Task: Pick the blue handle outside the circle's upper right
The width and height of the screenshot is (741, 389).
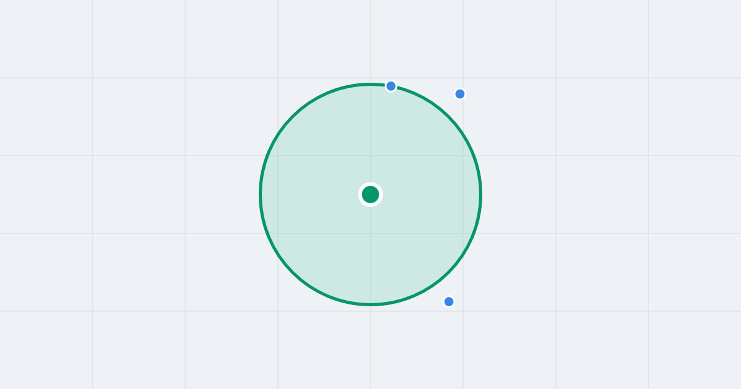Action: [460, 94]
